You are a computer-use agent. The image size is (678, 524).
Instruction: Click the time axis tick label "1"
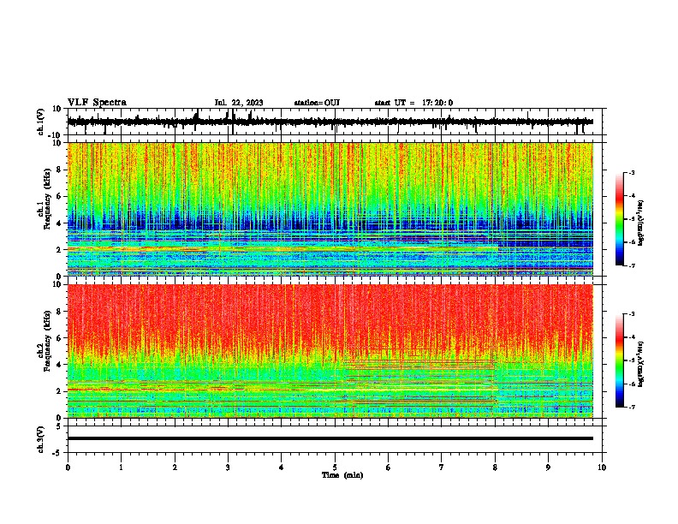[121, 467]
